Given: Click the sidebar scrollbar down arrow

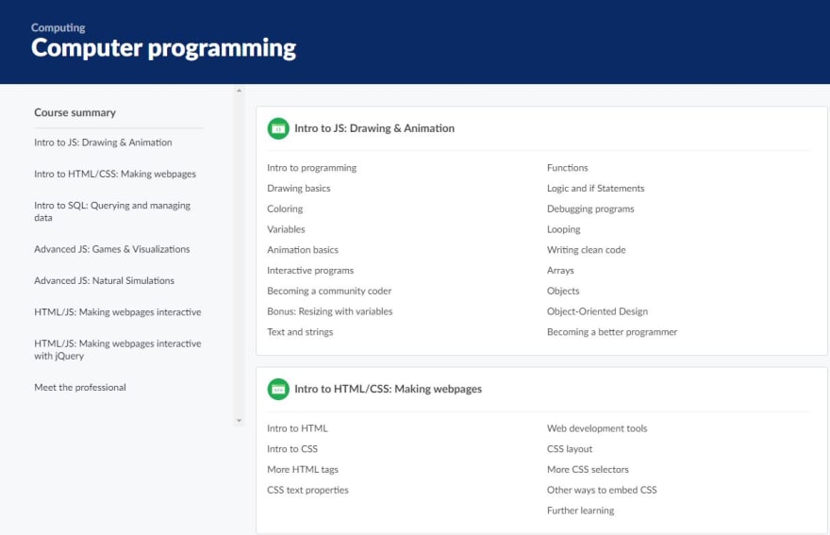Looking at the screenshot, I should (x=239, y=421).
